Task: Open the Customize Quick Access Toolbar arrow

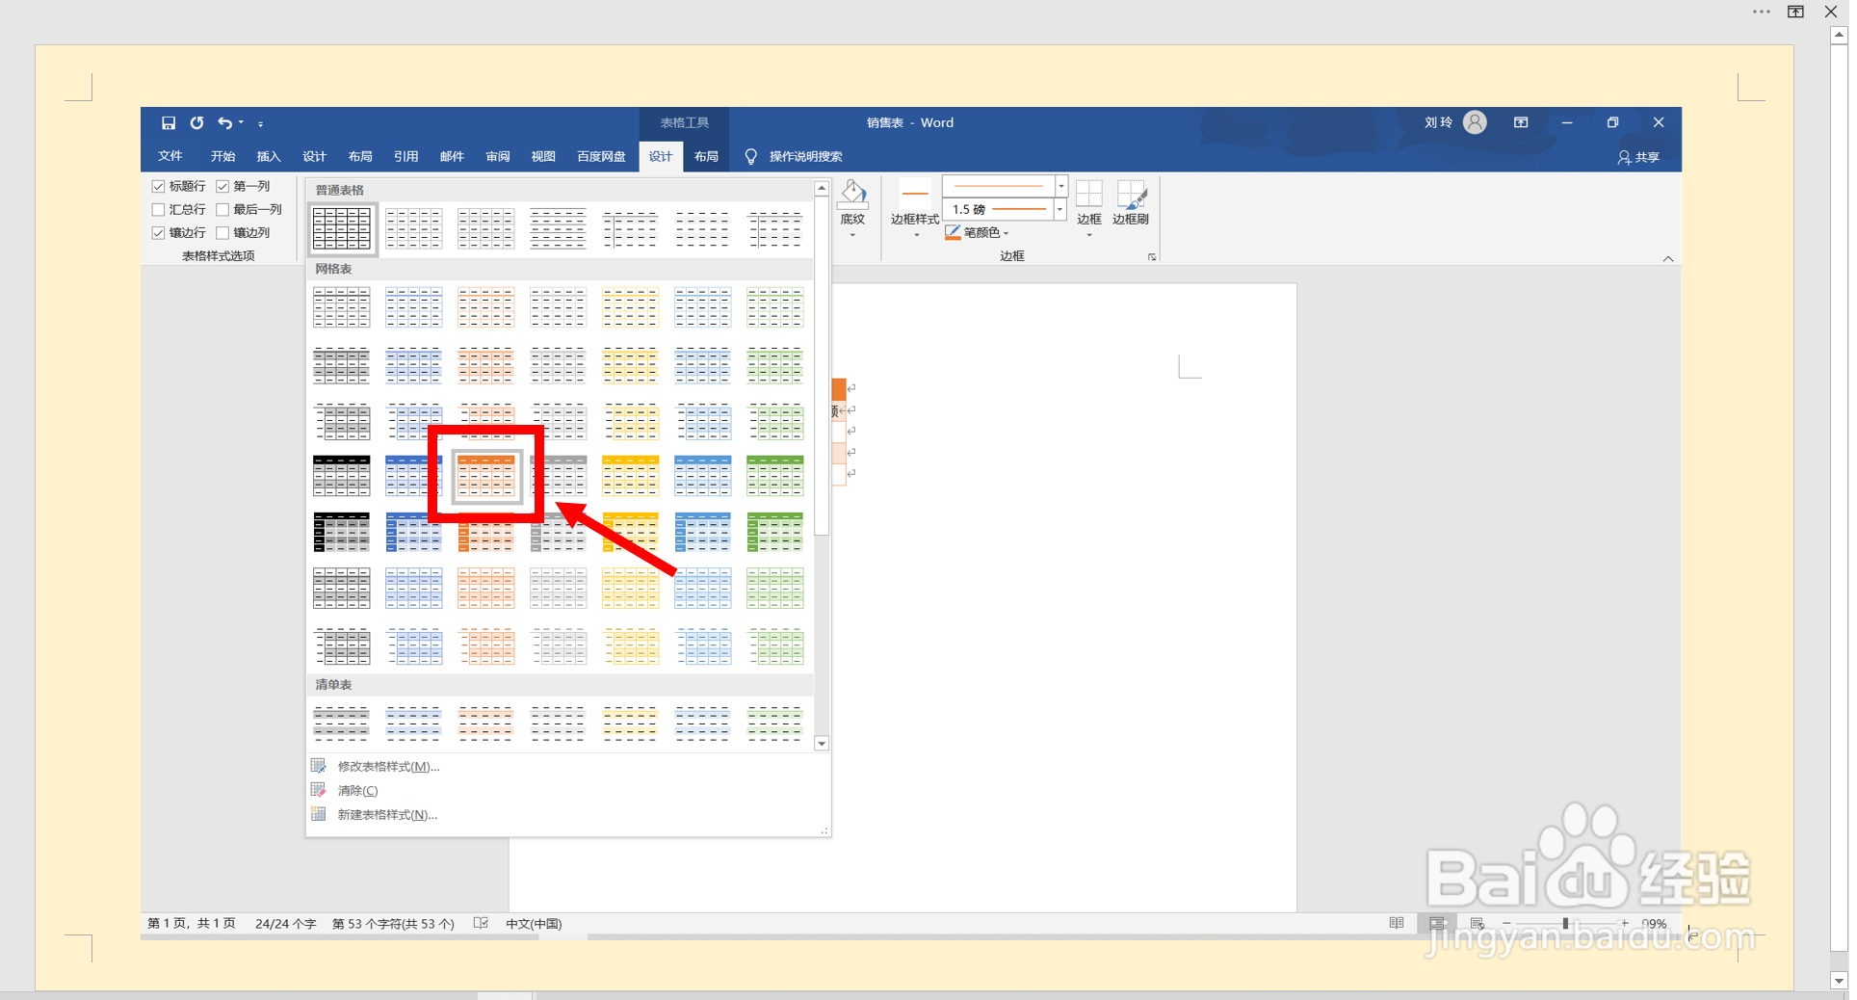Action: 260,123
